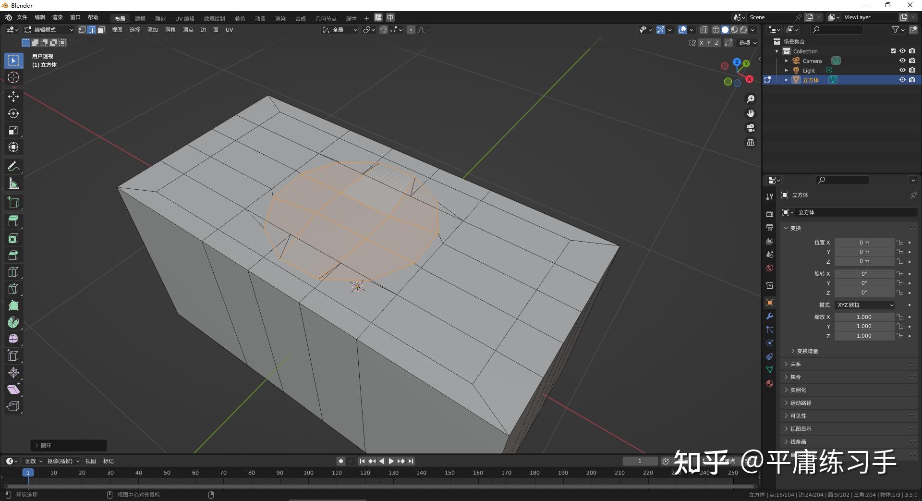This screenshot has width=922, height=501.
Task: Jump to the end frame with playback control
Action: coord(411,461)
